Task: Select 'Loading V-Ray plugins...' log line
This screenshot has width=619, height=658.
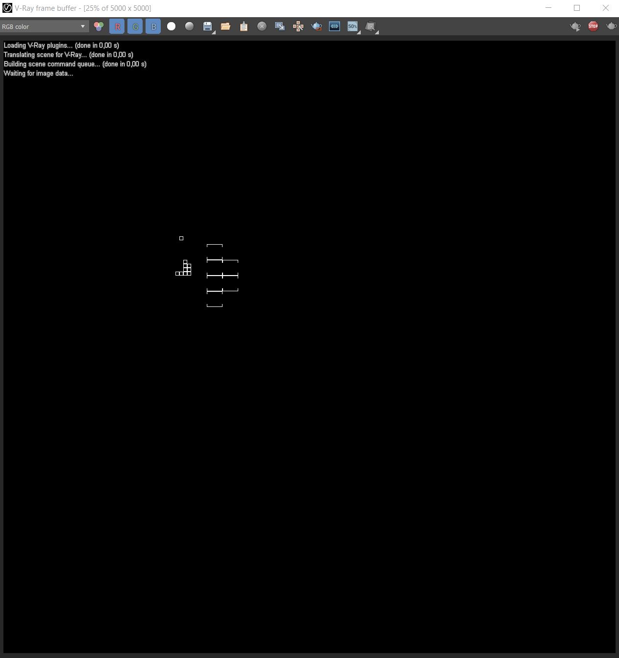Action: coord(61,46)
